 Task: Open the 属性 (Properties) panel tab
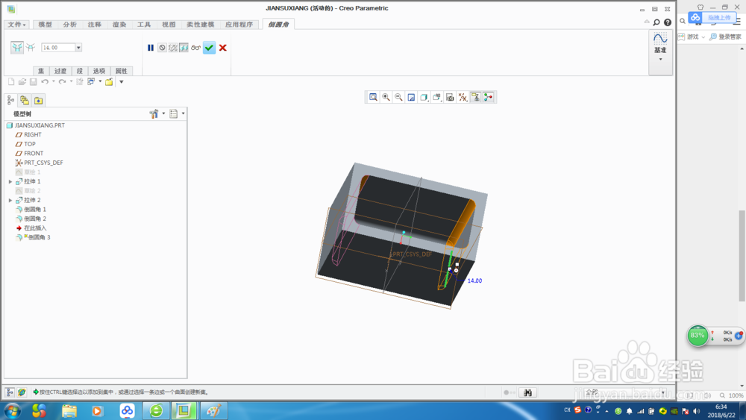[122, 71]
